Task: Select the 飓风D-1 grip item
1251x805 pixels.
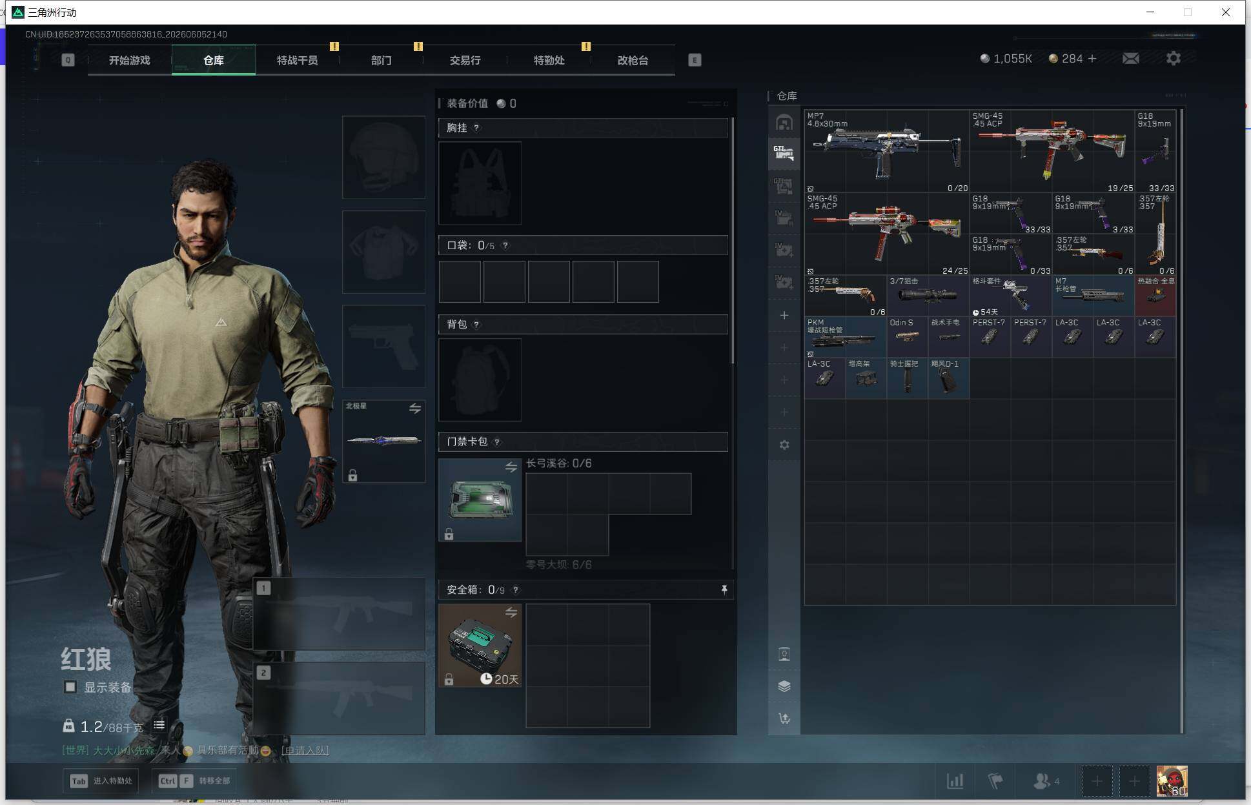Action: [x=949, y=378]
